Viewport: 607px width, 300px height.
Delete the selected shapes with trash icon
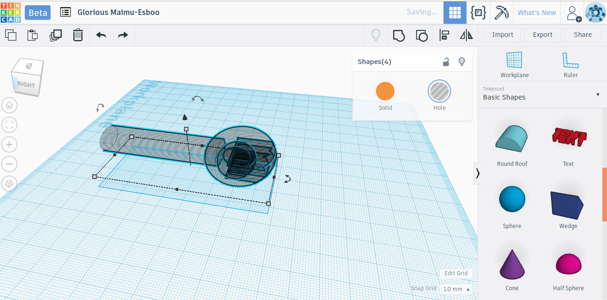(x=78, y=35)
